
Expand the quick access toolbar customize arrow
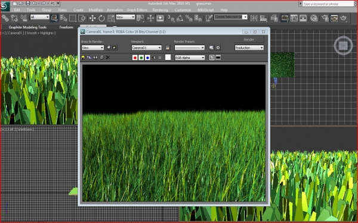point(58,4)
